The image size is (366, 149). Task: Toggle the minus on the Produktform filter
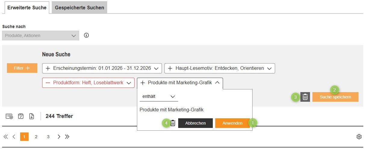point(48,83)
